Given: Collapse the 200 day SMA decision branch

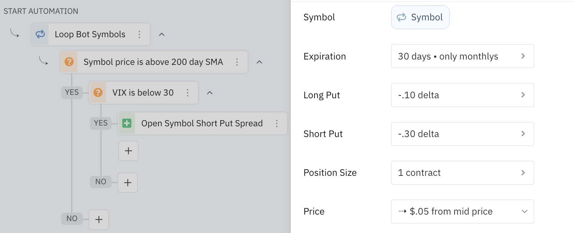Looking at the screenshot, I should coord(260,62).
